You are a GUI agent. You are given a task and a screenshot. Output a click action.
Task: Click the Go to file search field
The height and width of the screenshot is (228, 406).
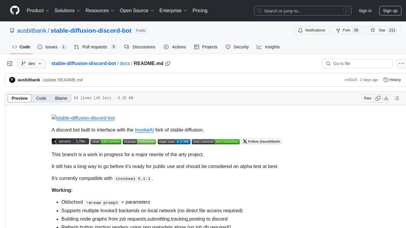coord(357,64)
